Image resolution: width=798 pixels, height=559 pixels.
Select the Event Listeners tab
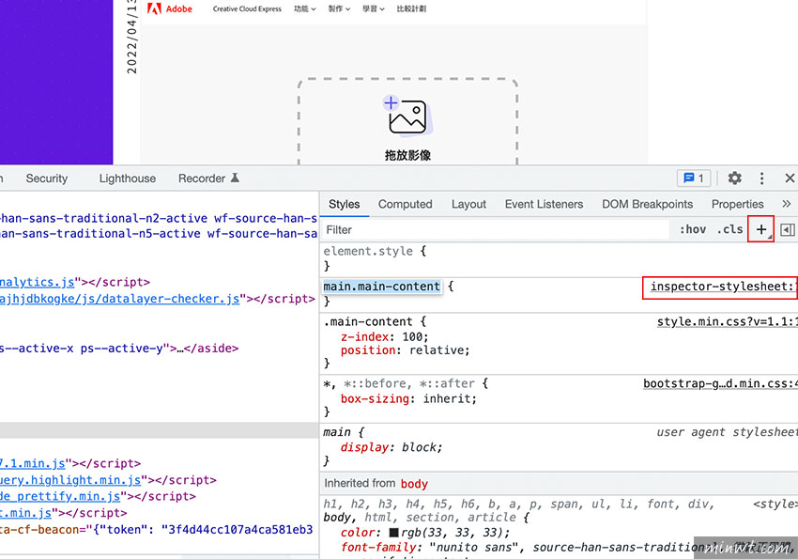click(544, 204)
